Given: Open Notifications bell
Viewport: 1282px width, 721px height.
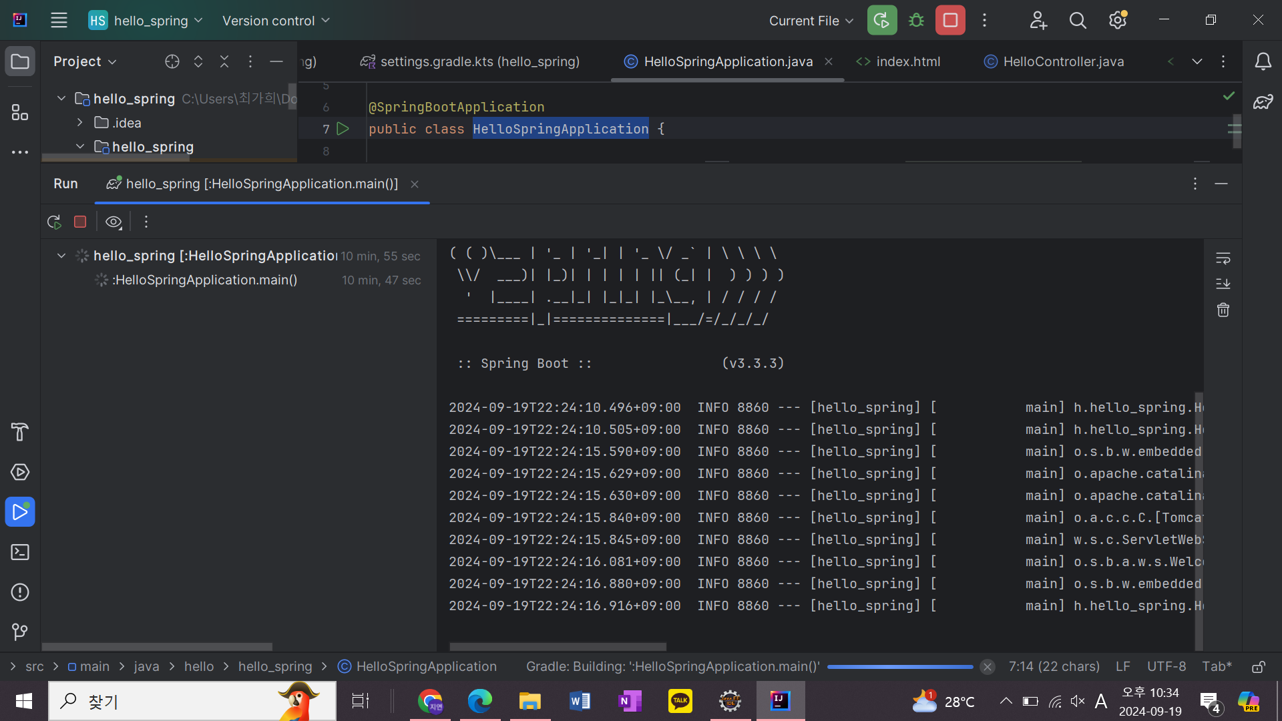Looking at the screenshot, I should (1263, 61).
